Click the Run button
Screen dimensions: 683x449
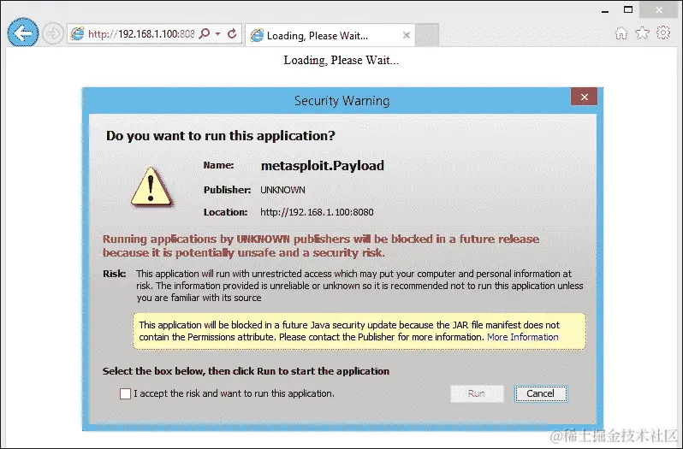coord(477,393)
